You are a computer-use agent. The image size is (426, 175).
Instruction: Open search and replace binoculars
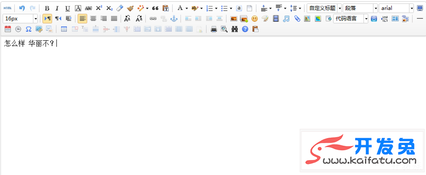pos(235,29)
